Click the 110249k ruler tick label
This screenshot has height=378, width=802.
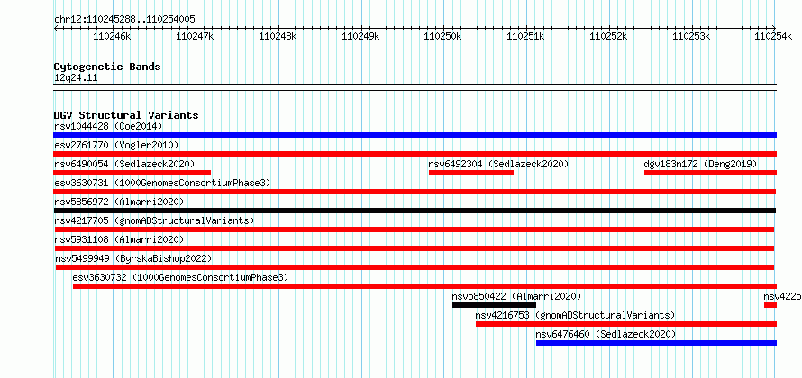pyautogui.click(x=360, y=37)
